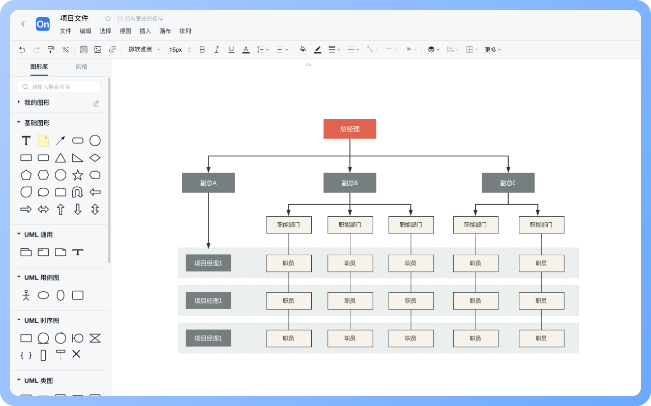Select the star shape from basic shapes
This screenshot has height=406, width=651.
pyautogui.click(x=77, y=175)
